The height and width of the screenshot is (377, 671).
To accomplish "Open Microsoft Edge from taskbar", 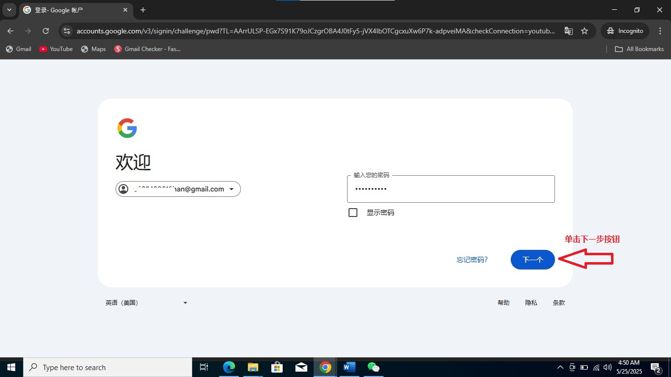I will [x=229, y=367].
